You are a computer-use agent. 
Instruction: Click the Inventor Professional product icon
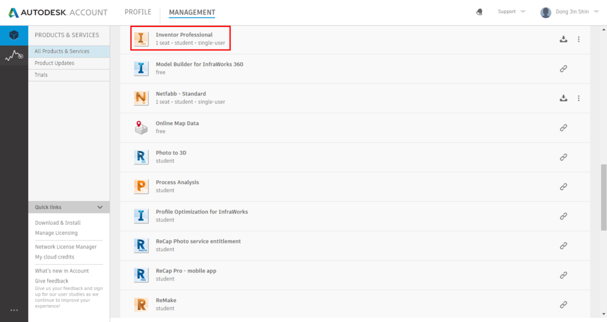pyautogui.click(x=141, y=39)
